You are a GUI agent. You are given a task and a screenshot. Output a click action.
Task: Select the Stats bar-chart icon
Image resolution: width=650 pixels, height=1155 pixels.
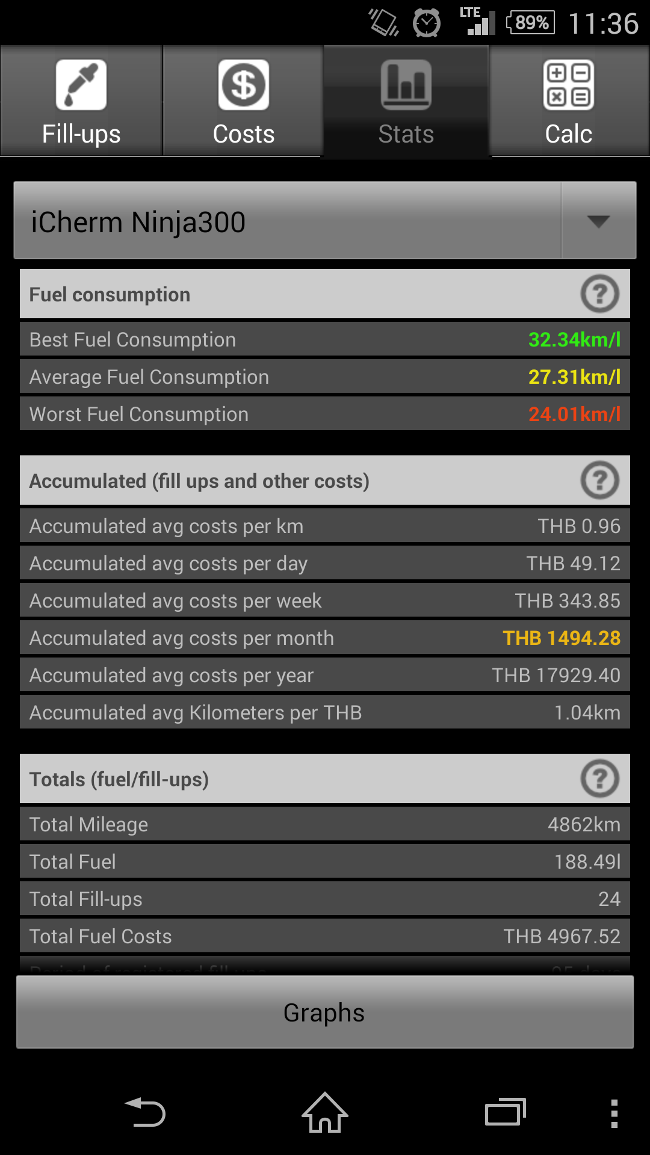[x=406, y=85]
